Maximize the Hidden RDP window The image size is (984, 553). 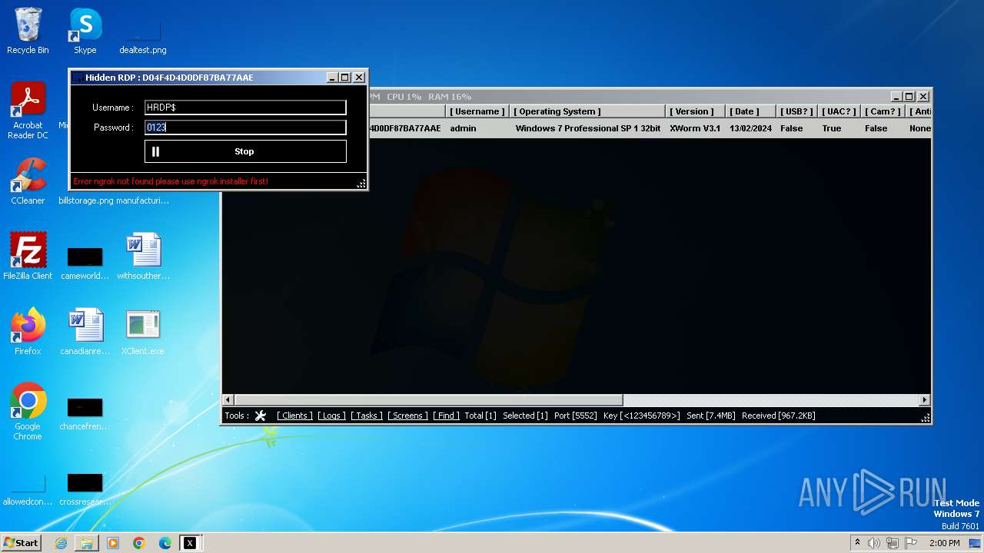coord(345,78)
